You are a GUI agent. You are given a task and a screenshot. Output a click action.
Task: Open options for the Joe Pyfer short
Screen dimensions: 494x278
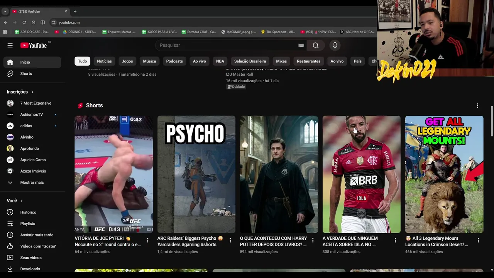147,240
